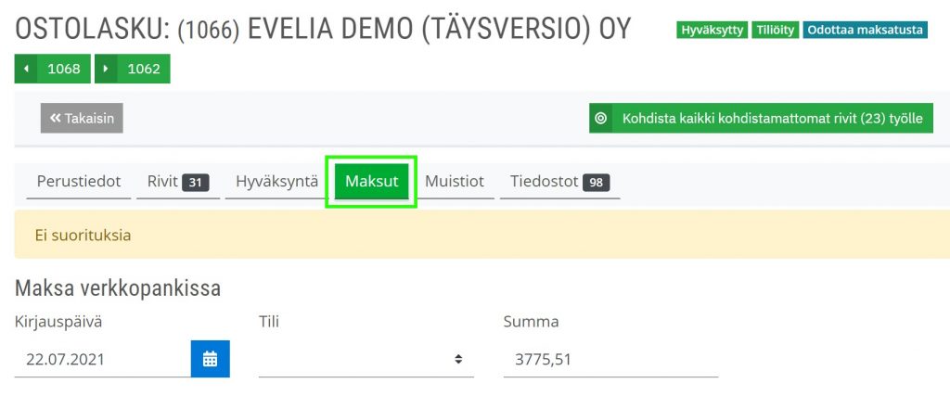Click the double-chevron icon on Takaisin
Image resolution: width=950 pixels, height=396 pixels.
55,118
